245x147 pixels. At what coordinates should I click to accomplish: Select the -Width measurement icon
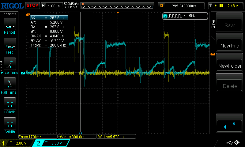[10, 123]
